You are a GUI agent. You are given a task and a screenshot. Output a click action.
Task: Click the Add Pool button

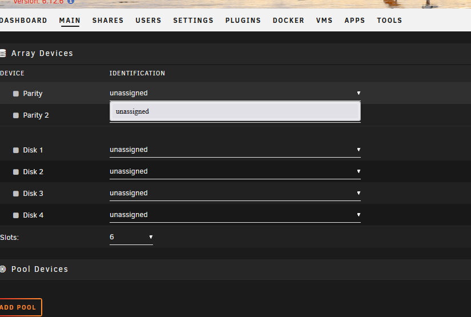(19, 307)
